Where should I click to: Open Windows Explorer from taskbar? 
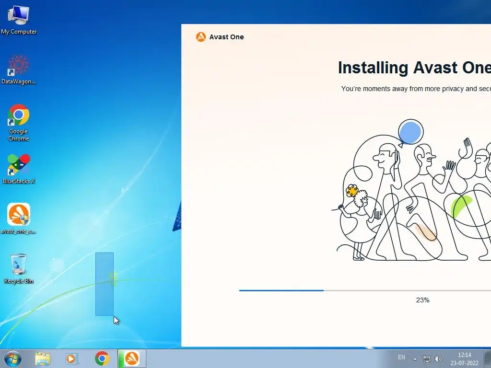43,358
